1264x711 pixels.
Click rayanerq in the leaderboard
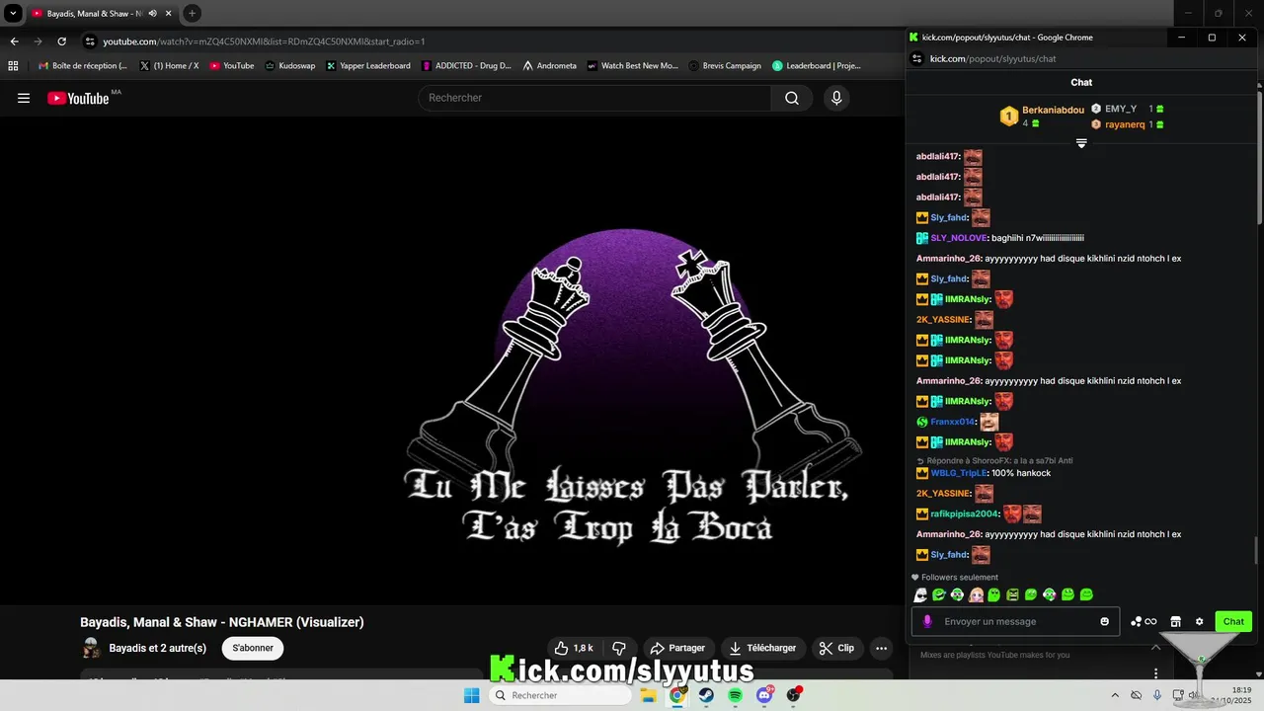(x=1125, y=124)
